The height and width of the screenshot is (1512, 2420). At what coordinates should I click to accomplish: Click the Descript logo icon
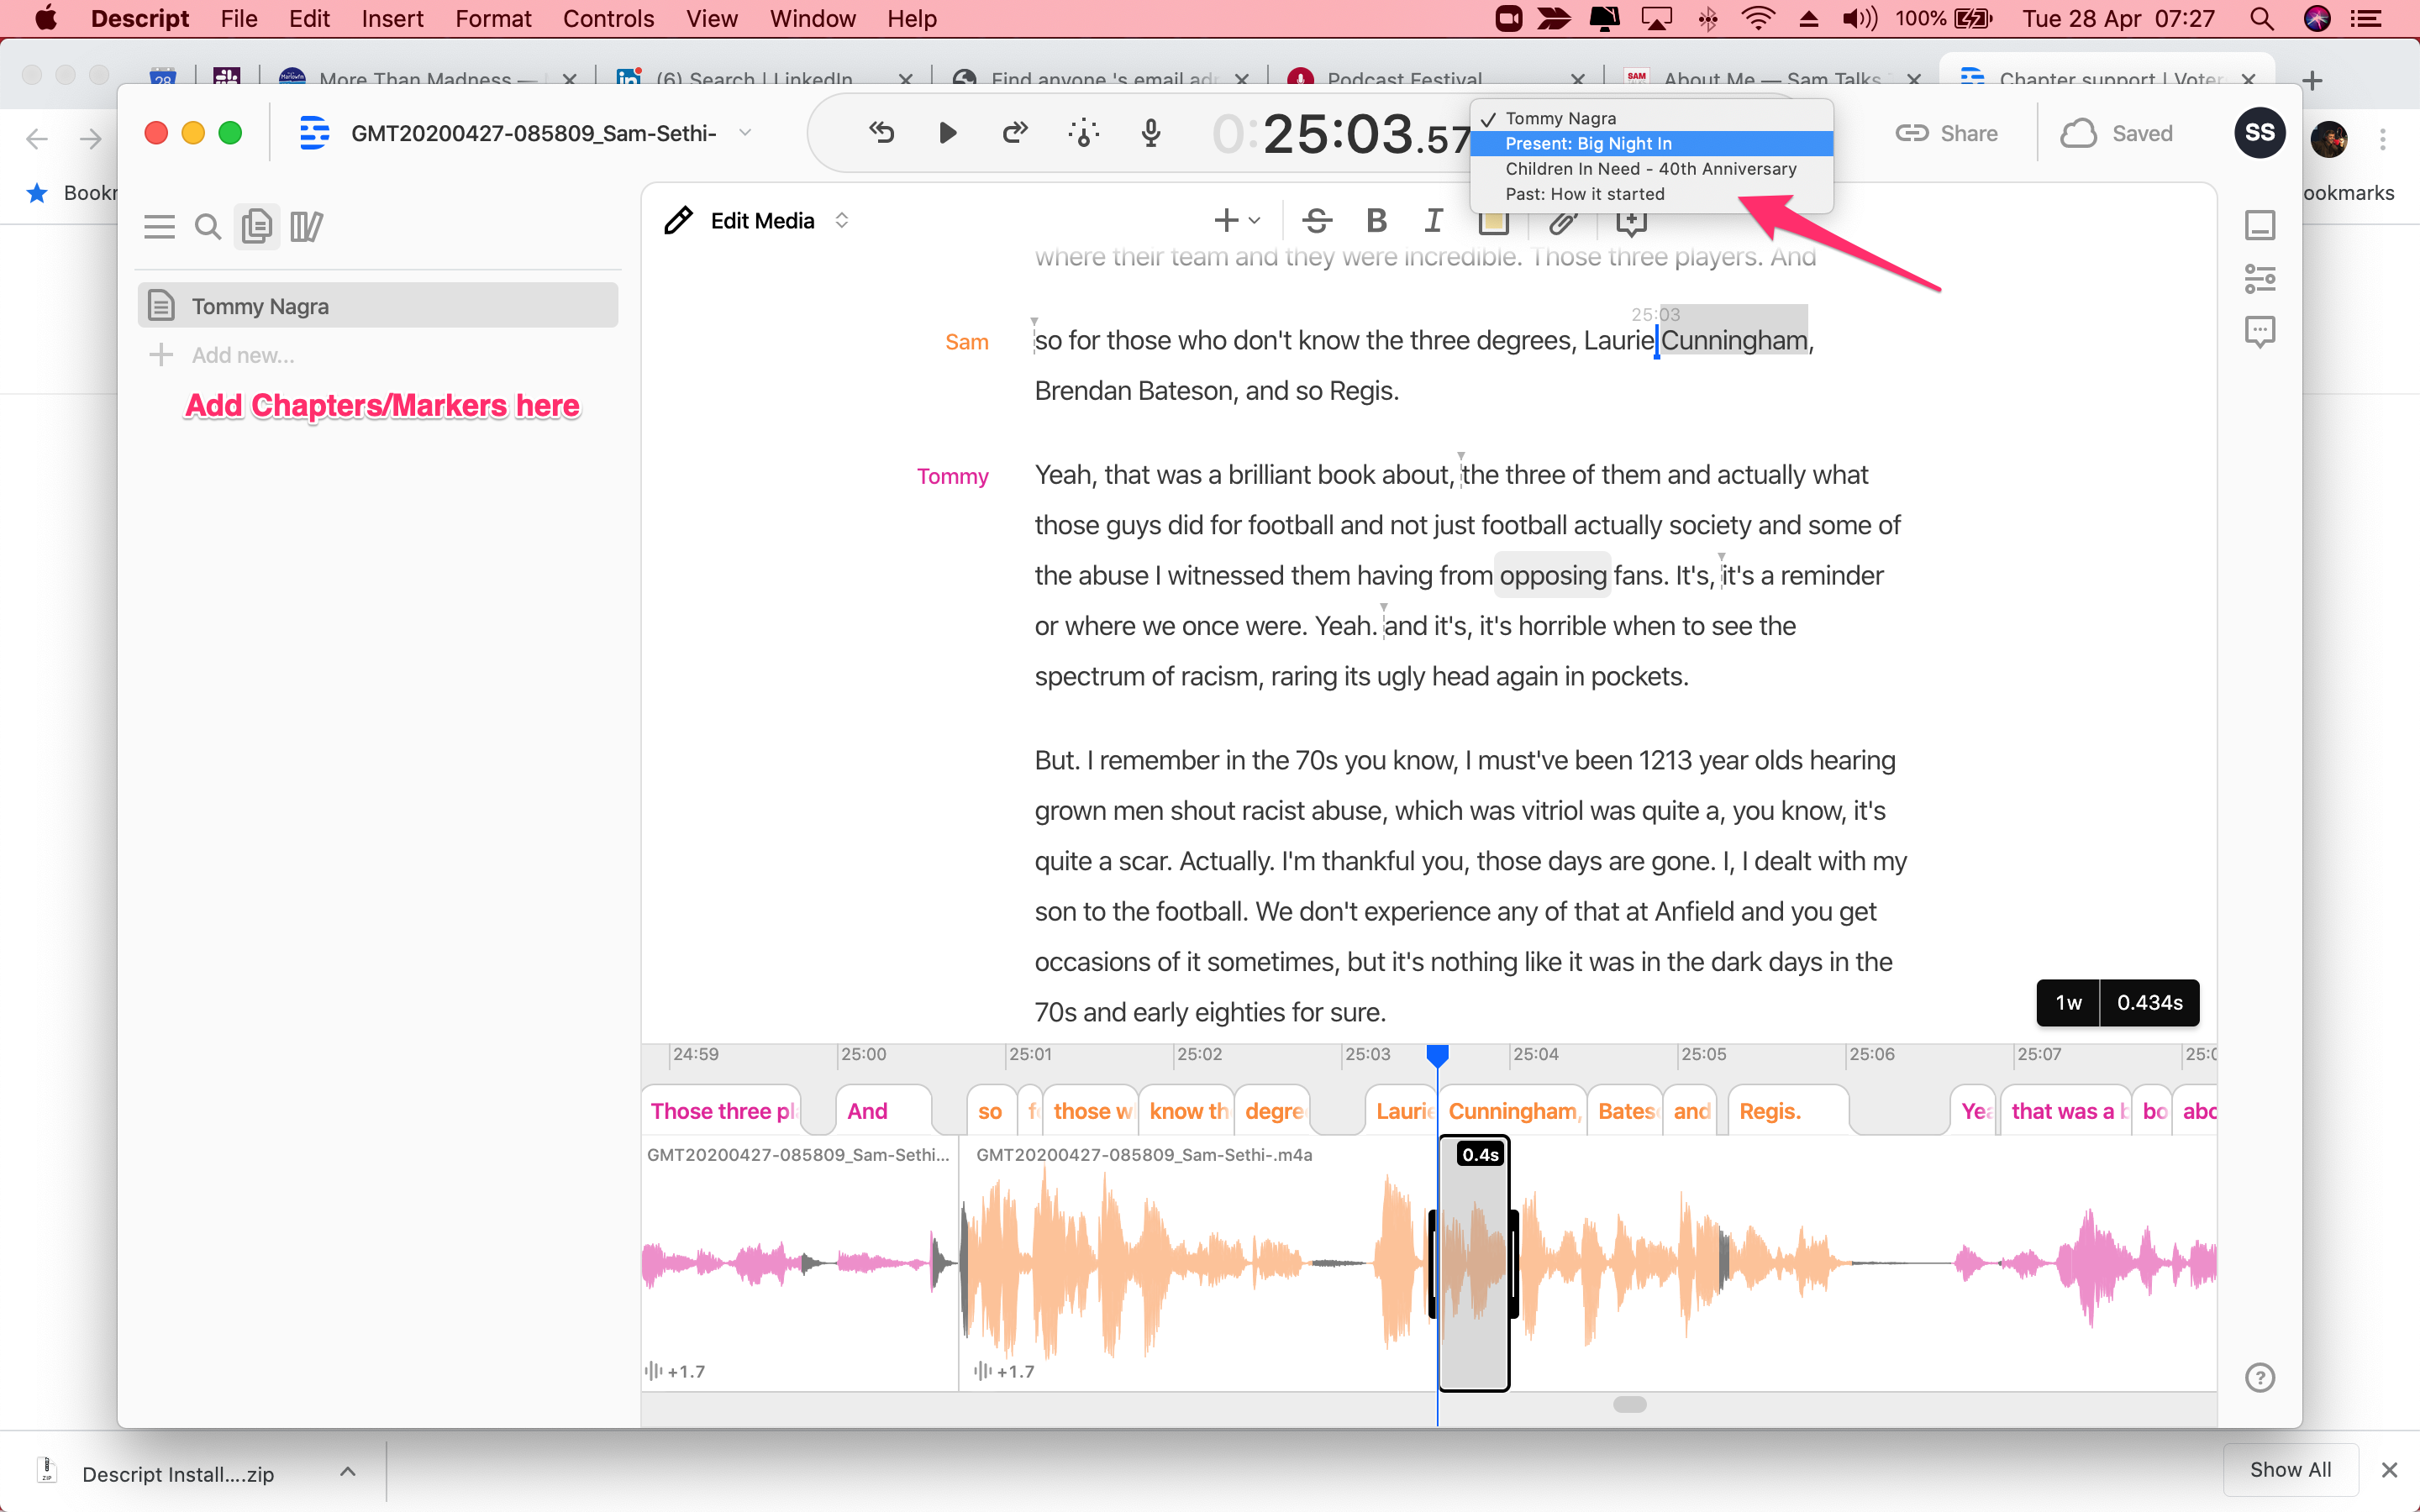(314, 133)
